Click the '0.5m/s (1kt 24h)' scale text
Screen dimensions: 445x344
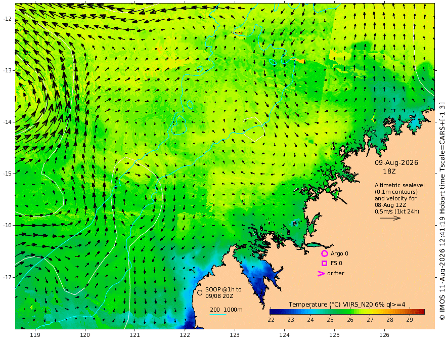point(397,211)
